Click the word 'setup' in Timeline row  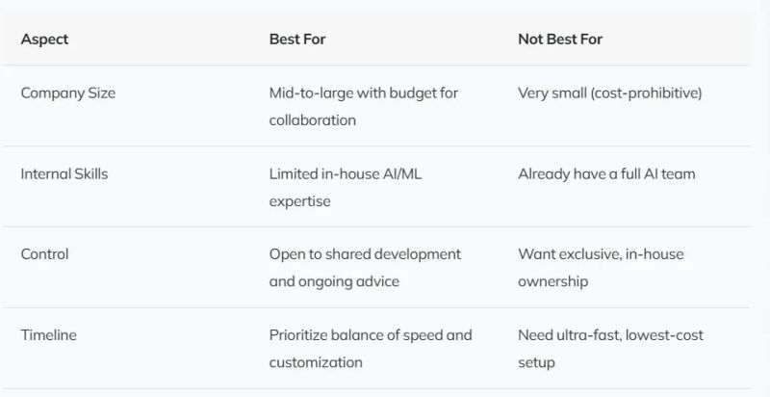pos(536,363)
